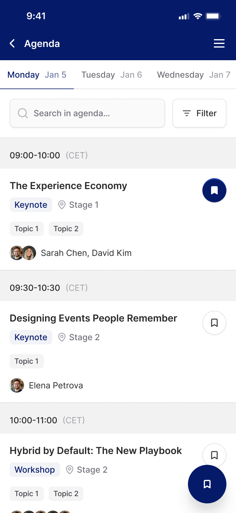Switch to Wednesday Jan 7 tab

click(194, 75)
